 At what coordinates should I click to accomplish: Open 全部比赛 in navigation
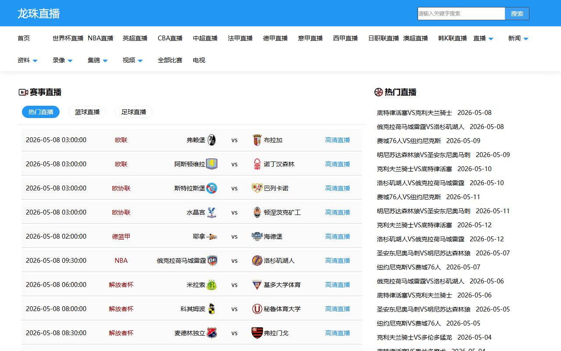click(170, 61)
